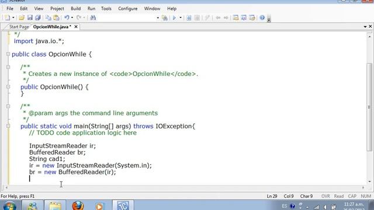374x210 pixels.
Task: Click the Forward navigation arrow icon
Action: [226, 17]
